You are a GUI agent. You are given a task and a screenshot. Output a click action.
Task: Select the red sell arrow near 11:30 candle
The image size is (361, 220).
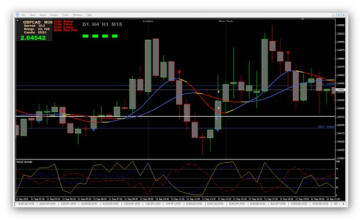[x=180, y=72]
